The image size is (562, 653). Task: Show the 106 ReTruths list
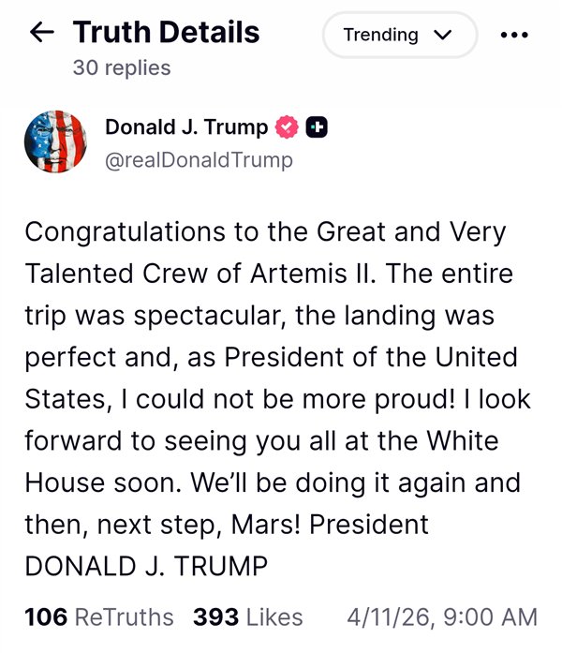click(98, 617)
